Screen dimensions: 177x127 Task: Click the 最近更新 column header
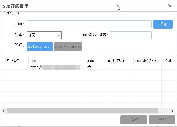click(x=120, y=61)
